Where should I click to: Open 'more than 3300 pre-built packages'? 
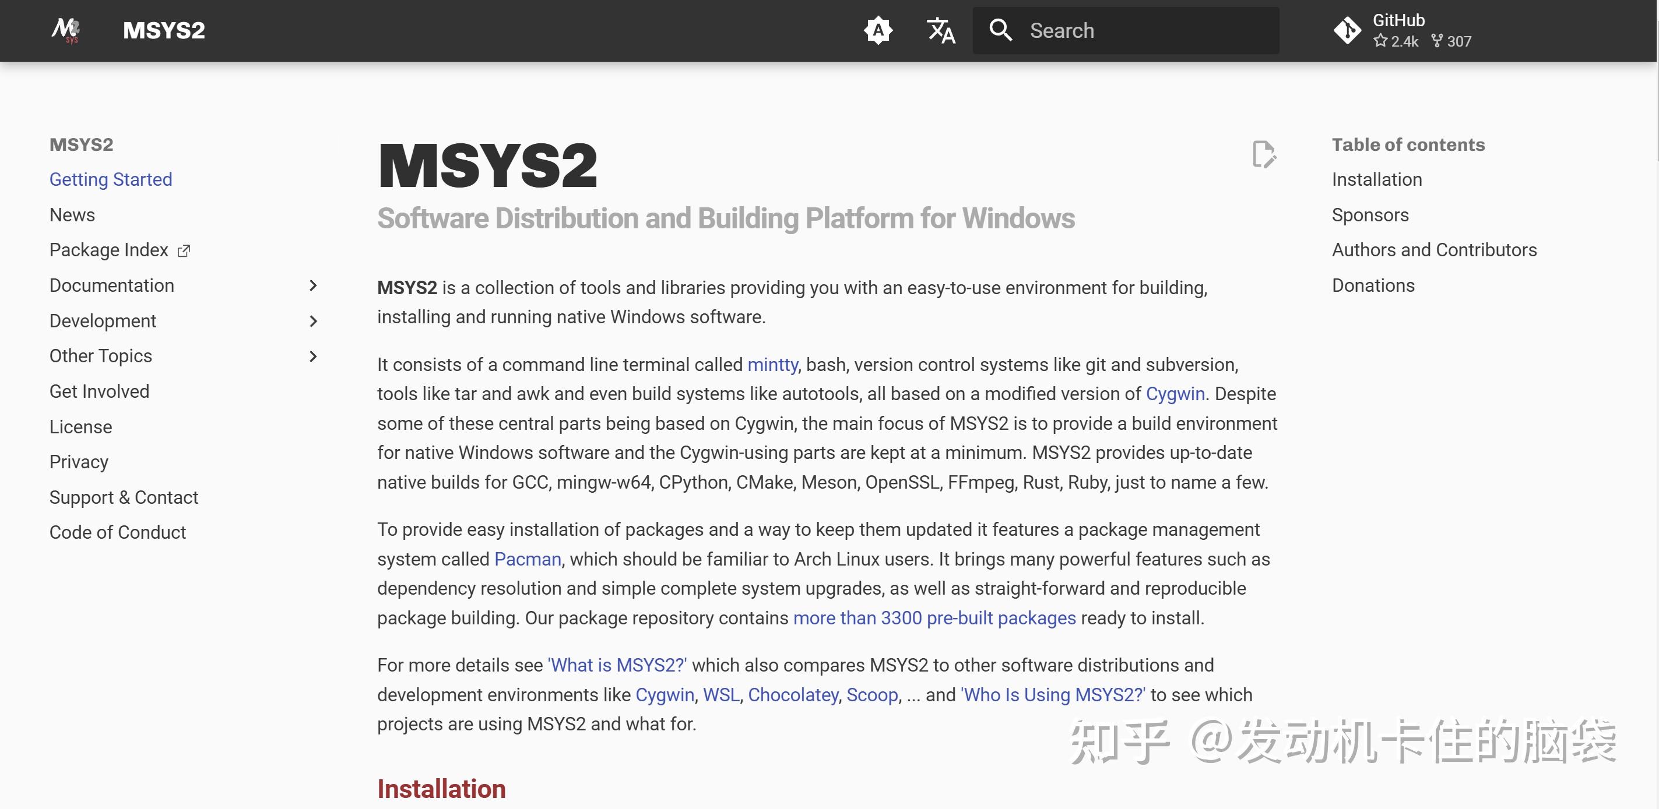point(934,617)
